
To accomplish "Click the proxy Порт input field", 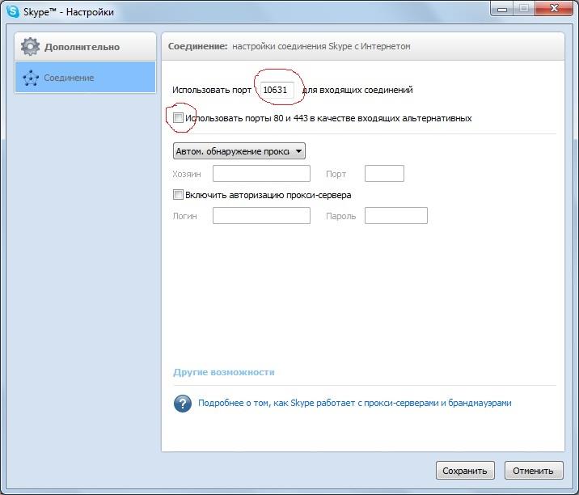I will click(x=384, y=174).
